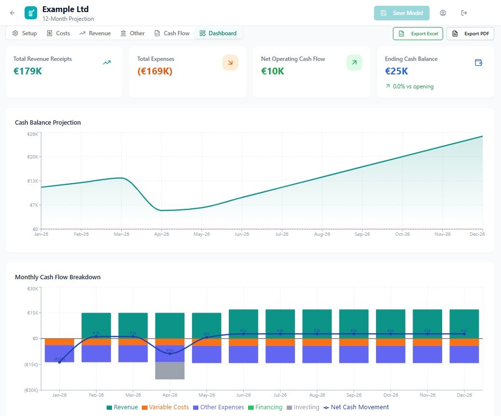Toggle the Variable Costs legend entry
Image resolution: width=501 pixels, height=416 pixels.
[x=165, y=407]
